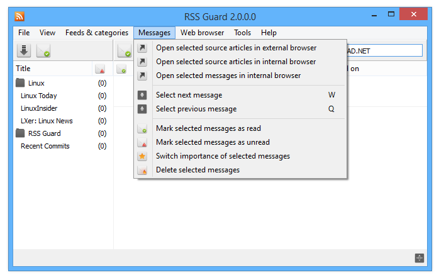This screenshot has height=280, width=439.
Task: Select the Linux category in feed tree
Action: (64, 83)
